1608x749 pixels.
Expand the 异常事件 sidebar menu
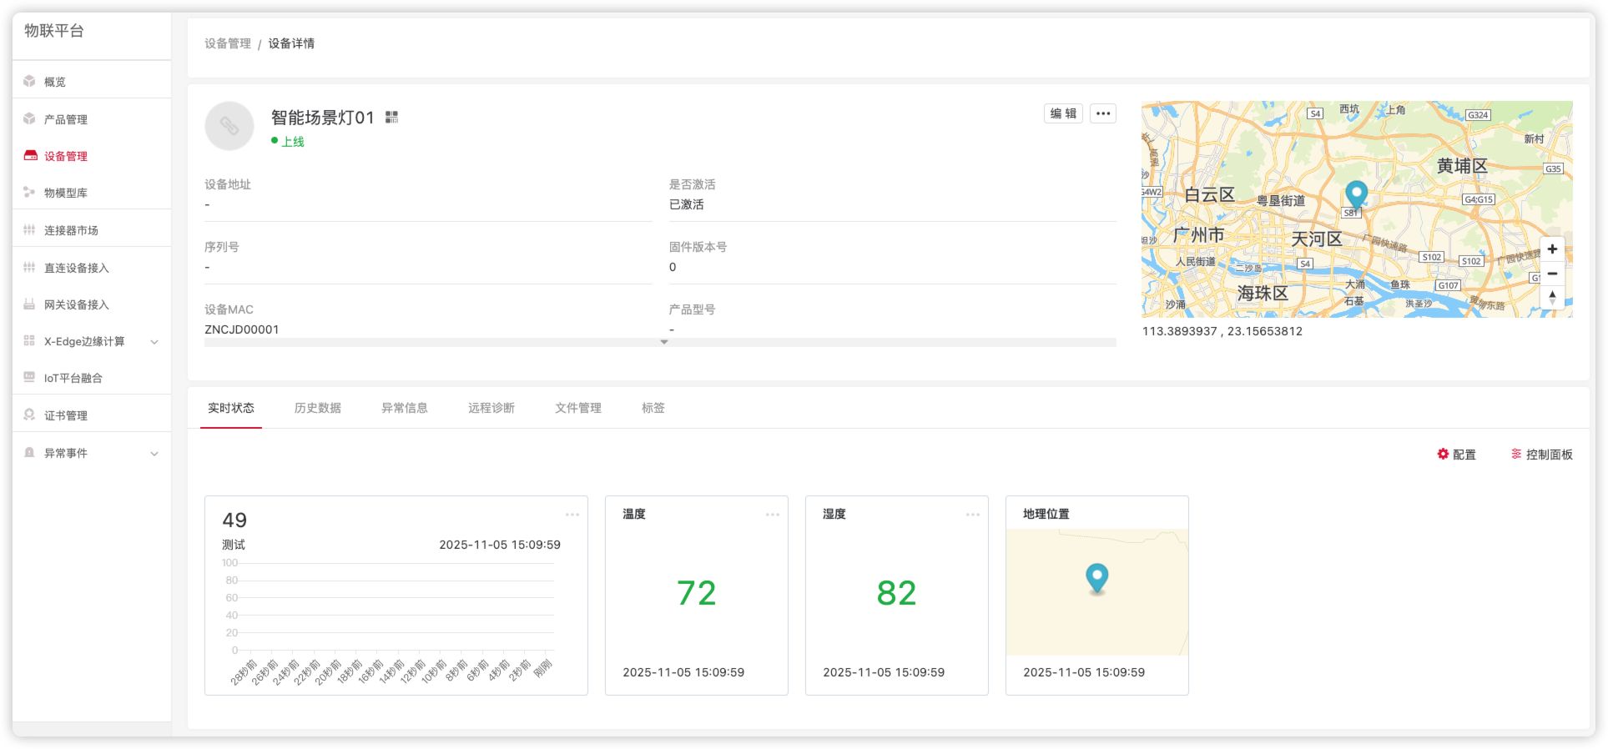tap(154, 454)
